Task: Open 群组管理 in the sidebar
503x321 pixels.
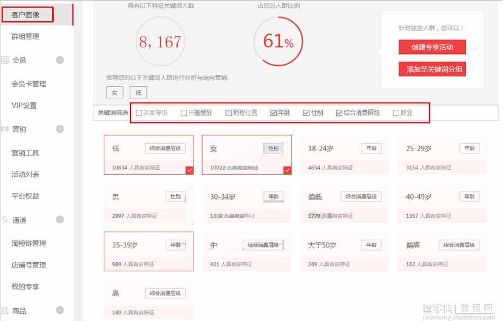Action: coord(25,36)
